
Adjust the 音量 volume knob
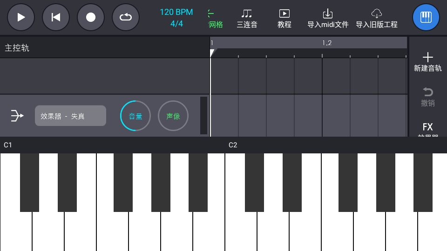(x=135, y=116)
